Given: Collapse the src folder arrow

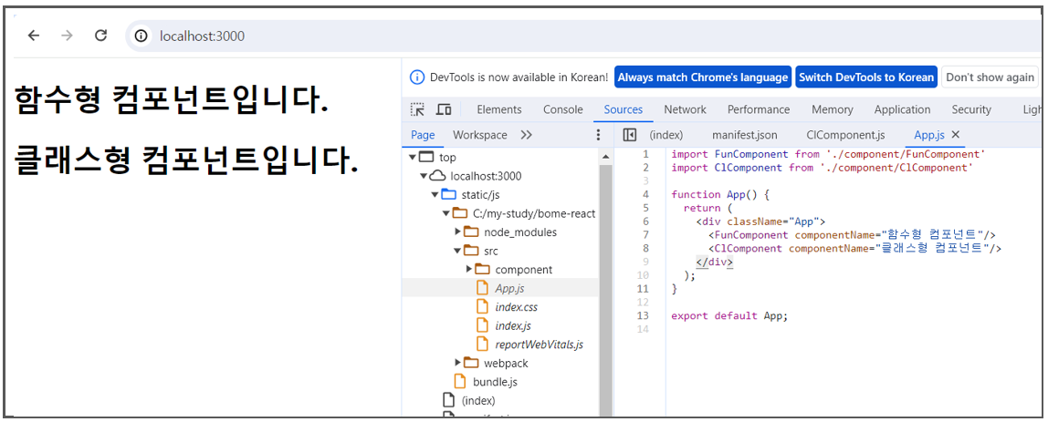Looking at the screenshot, I should coord(458,251).
